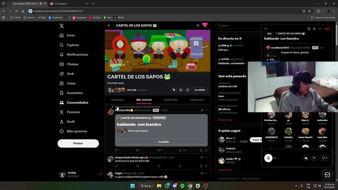Switch to the Destacado tab

coord(118,100)
